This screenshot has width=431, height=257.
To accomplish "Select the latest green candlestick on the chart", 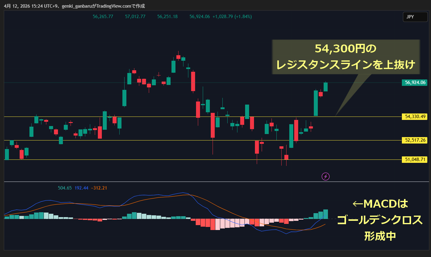I will coord(325,87).
